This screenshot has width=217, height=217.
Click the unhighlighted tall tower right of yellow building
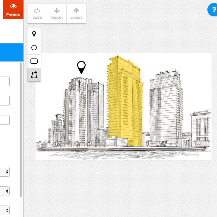click(166, 105)
